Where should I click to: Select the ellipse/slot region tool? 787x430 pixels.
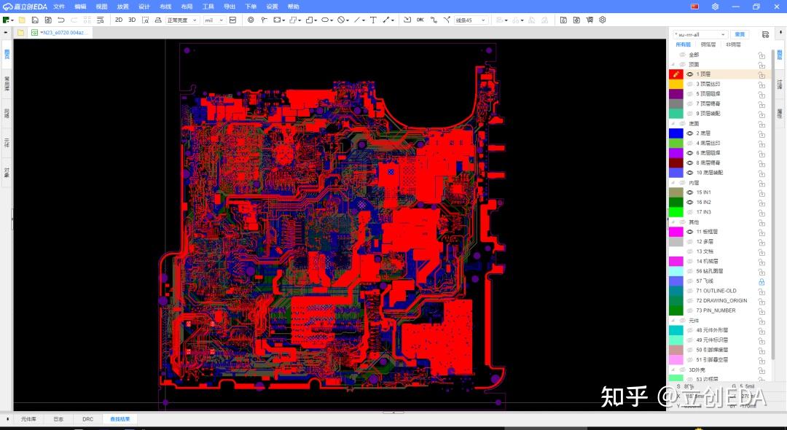pyautogui.click(x=325, y=20)
